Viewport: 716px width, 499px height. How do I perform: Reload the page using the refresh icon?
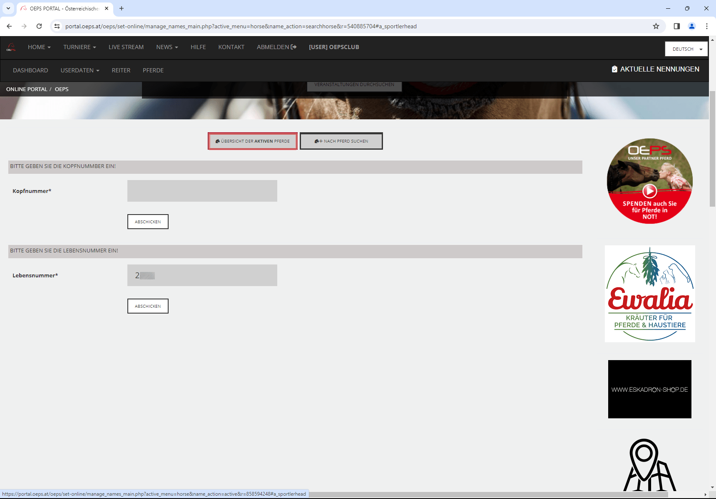[39, 26]
